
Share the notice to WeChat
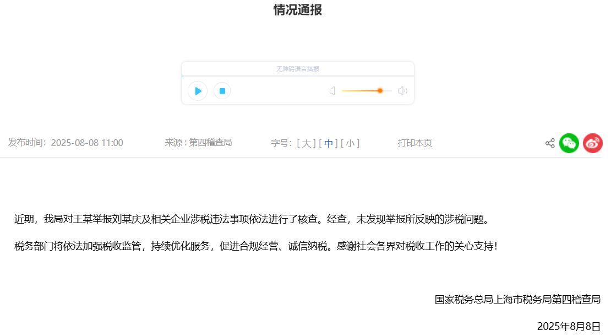click(569, 143)
